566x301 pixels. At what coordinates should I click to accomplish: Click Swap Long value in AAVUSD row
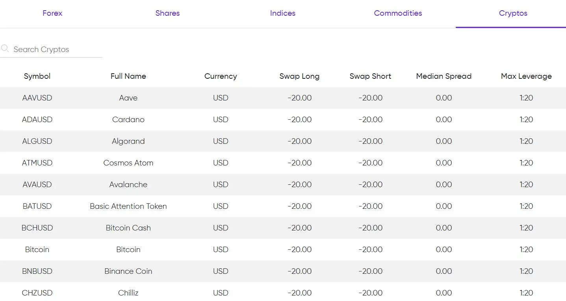click(x=299, y=98)
